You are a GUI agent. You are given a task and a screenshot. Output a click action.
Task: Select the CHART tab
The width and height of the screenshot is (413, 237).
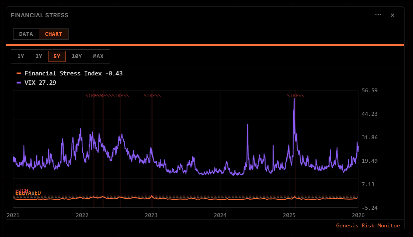click(54, 34)
